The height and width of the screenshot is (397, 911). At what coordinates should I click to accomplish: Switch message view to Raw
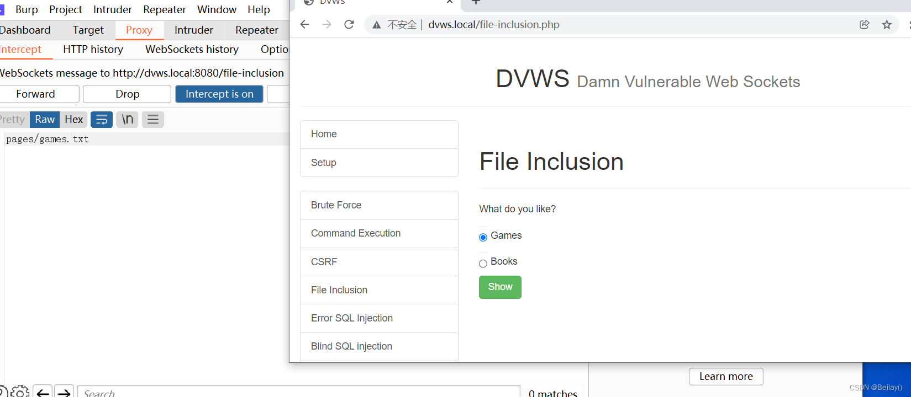tap(45, 119)
